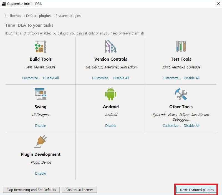The width and height of the screenshot is (222, 195).
Task: Click the 'Plugin DevKit' description text
Action: click(x=41, y=162)
